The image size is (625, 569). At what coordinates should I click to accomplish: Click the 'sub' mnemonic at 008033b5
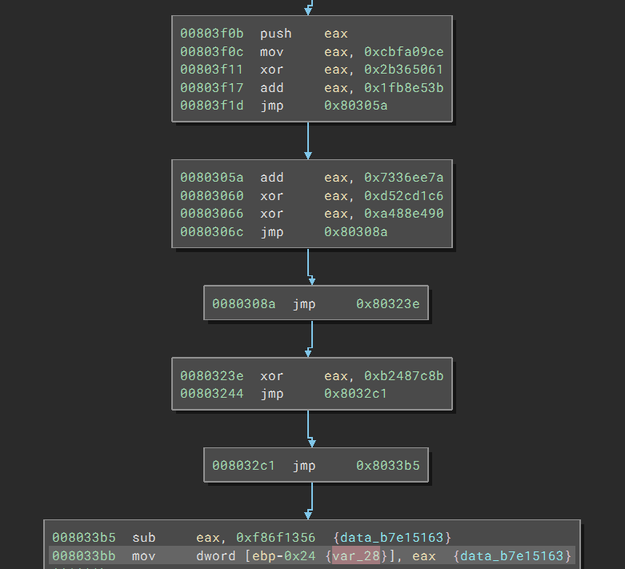click(144, 538)
